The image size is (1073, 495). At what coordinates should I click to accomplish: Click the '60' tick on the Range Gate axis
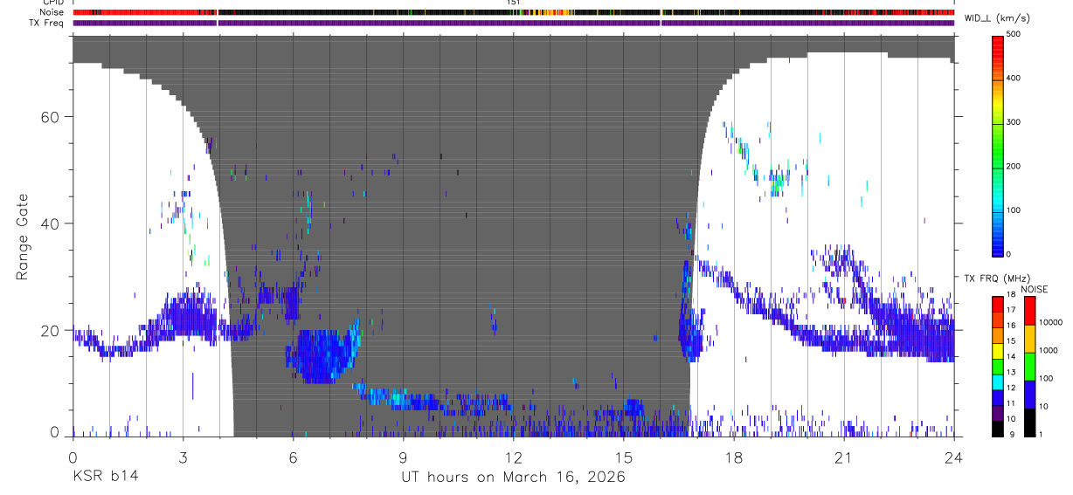coord(49,116)
